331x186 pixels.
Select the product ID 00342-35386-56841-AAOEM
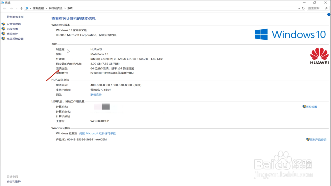(87, 140)
